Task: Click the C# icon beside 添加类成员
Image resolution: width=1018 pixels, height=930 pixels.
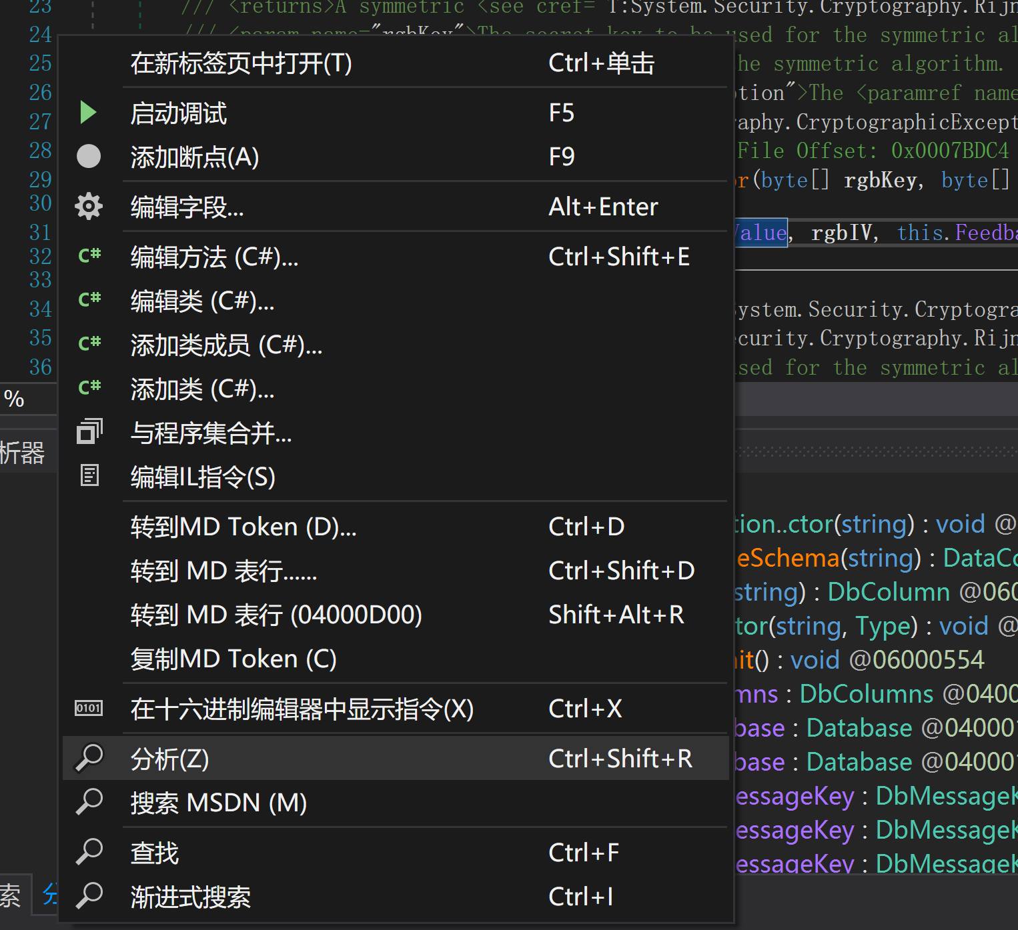Action: (89, 343)
